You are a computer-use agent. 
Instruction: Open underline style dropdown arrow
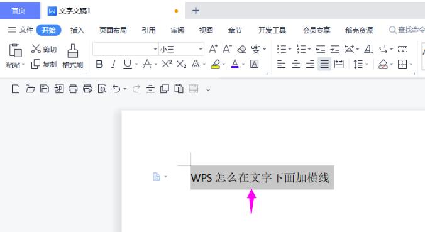coord(136,64)
